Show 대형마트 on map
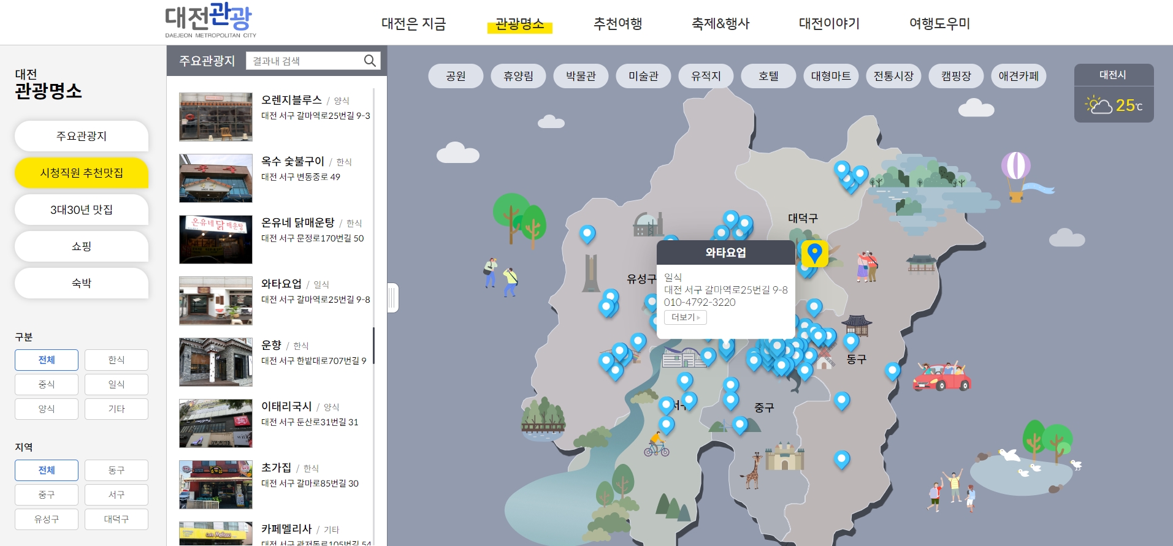This screenshot has height=546, width=1173. point(831,76)
